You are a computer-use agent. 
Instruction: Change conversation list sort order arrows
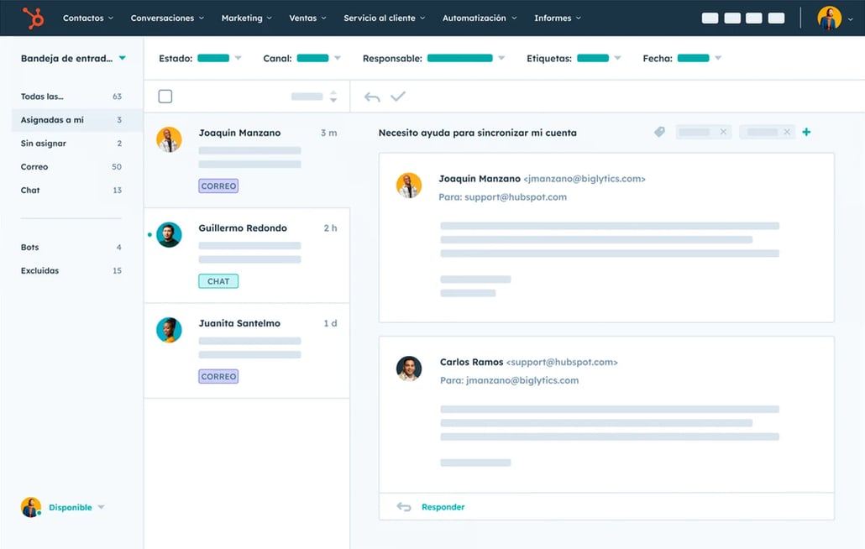[x=333, y=97]
